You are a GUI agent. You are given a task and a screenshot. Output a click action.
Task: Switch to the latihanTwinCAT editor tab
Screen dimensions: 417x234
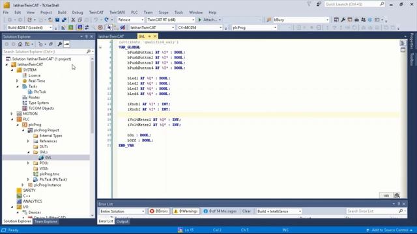111,36
